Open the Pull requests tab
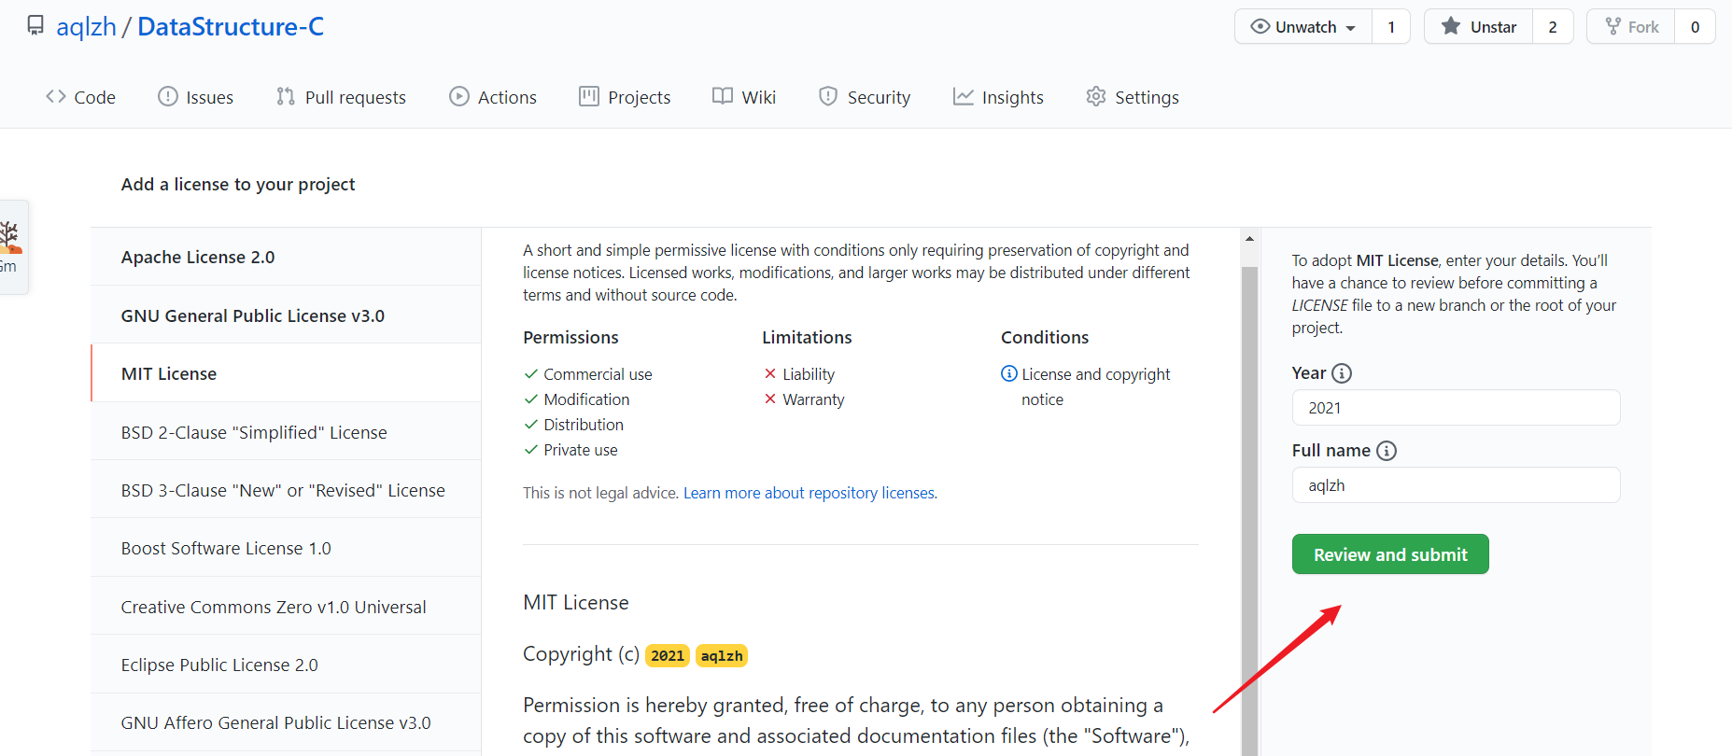 [341, 97]
